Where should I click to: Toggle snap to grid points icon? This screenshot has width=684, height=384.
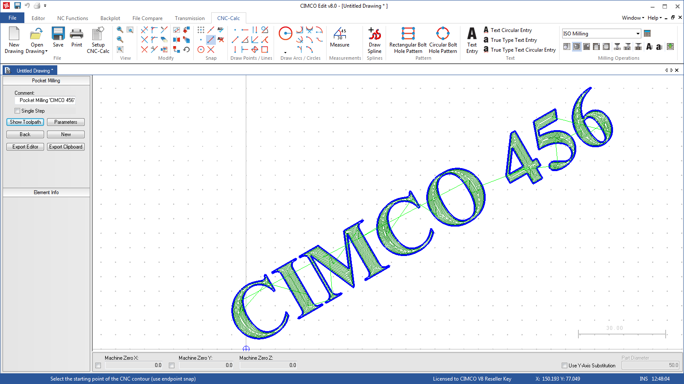click(x=201, y=30)
